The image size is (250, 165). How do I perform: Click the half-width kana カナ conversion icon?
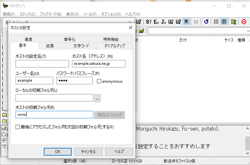pos(196,22)
